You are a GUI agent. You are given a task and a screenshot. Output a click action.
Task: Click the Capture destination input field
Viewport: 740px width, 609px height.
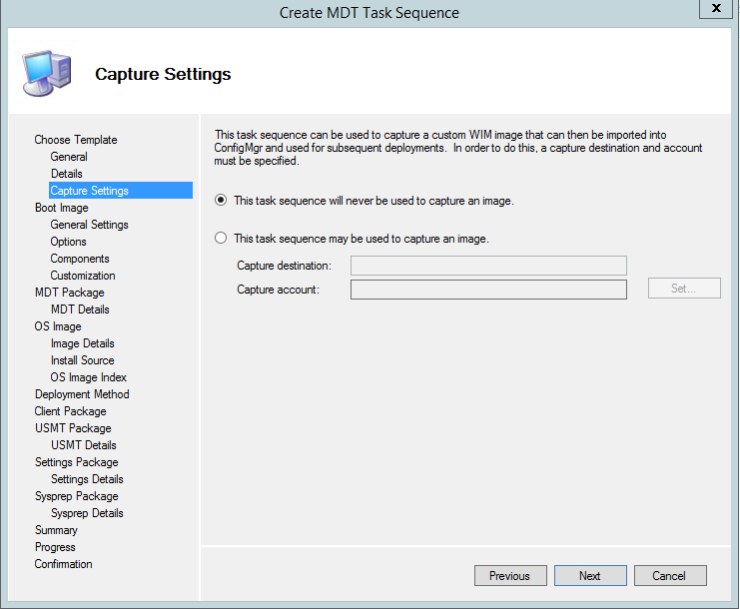tap(488, 266)
